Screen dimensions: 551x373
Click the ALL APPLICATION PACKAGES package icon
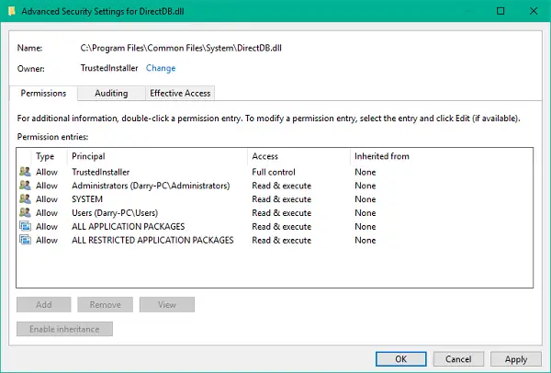pos(25,227)
